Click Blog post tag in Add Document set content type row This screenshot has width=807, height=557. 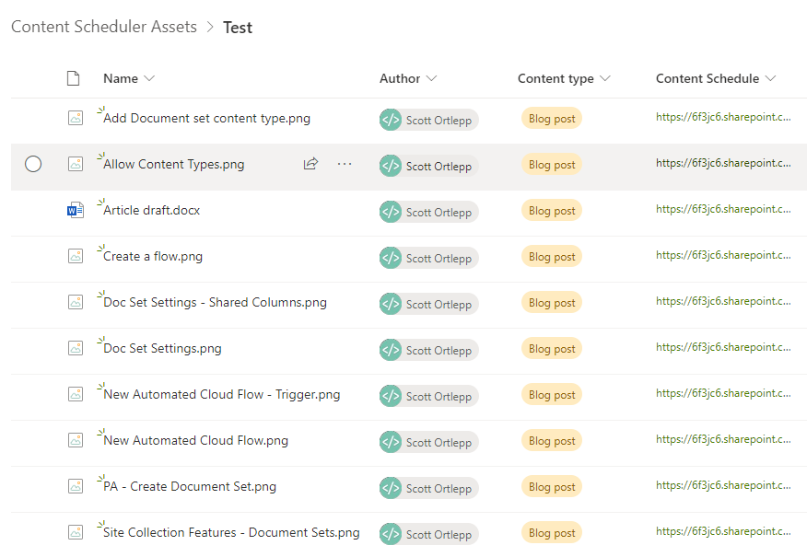[552, 119]
